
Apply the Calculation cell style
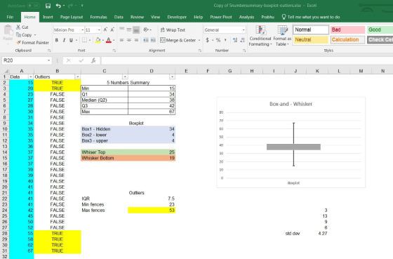(x=347, y=39)
